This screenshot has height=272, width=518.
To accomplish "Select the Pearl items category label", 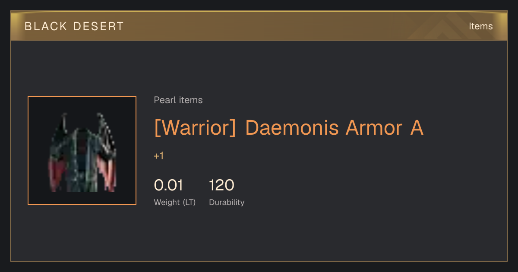I will (178, 100).
